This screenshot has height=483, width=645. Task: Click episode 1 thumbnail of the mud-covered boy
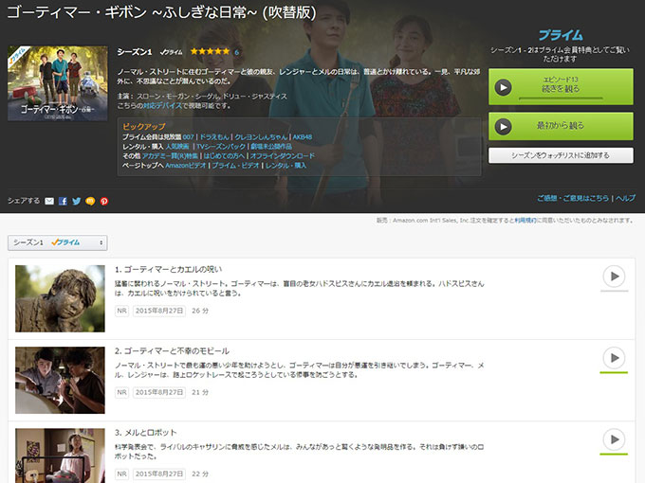[60, 298]
